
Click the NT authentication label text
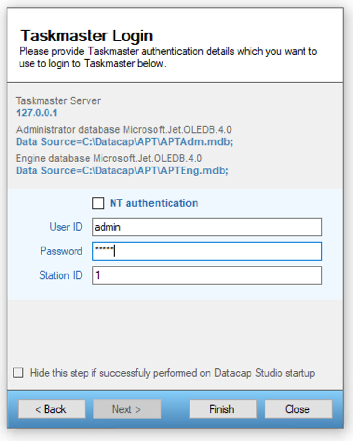pos(154,203)
